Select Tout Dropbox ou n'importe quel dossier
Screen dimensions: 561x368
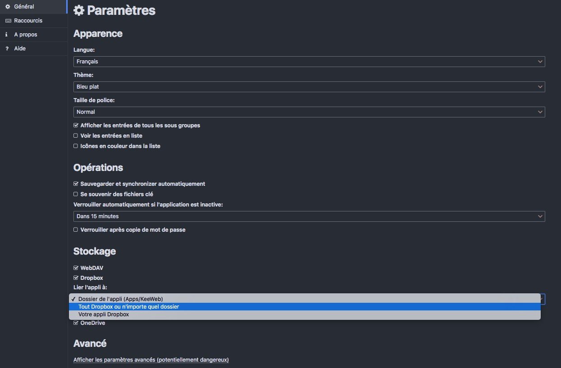(305, 307)
